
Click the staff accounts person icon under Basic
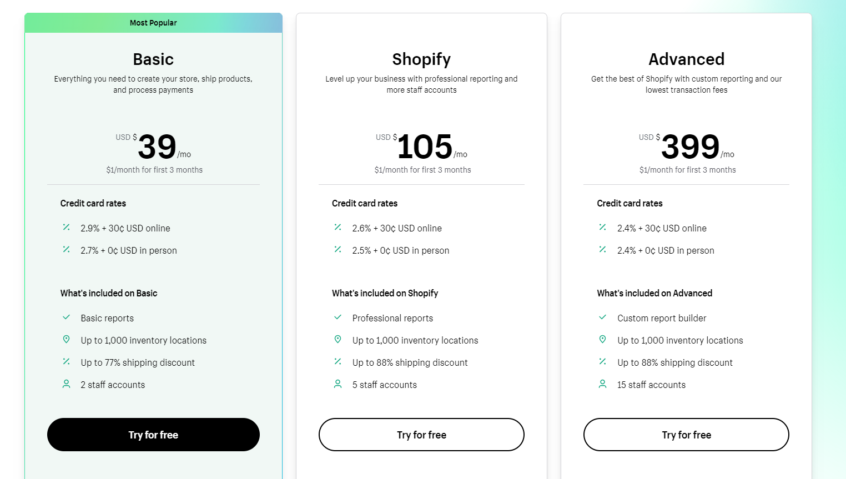coord(67,384)
